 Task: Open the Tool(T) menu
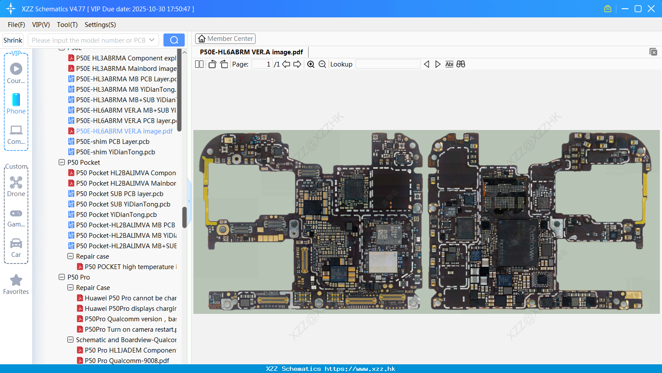tap(67, 25)
